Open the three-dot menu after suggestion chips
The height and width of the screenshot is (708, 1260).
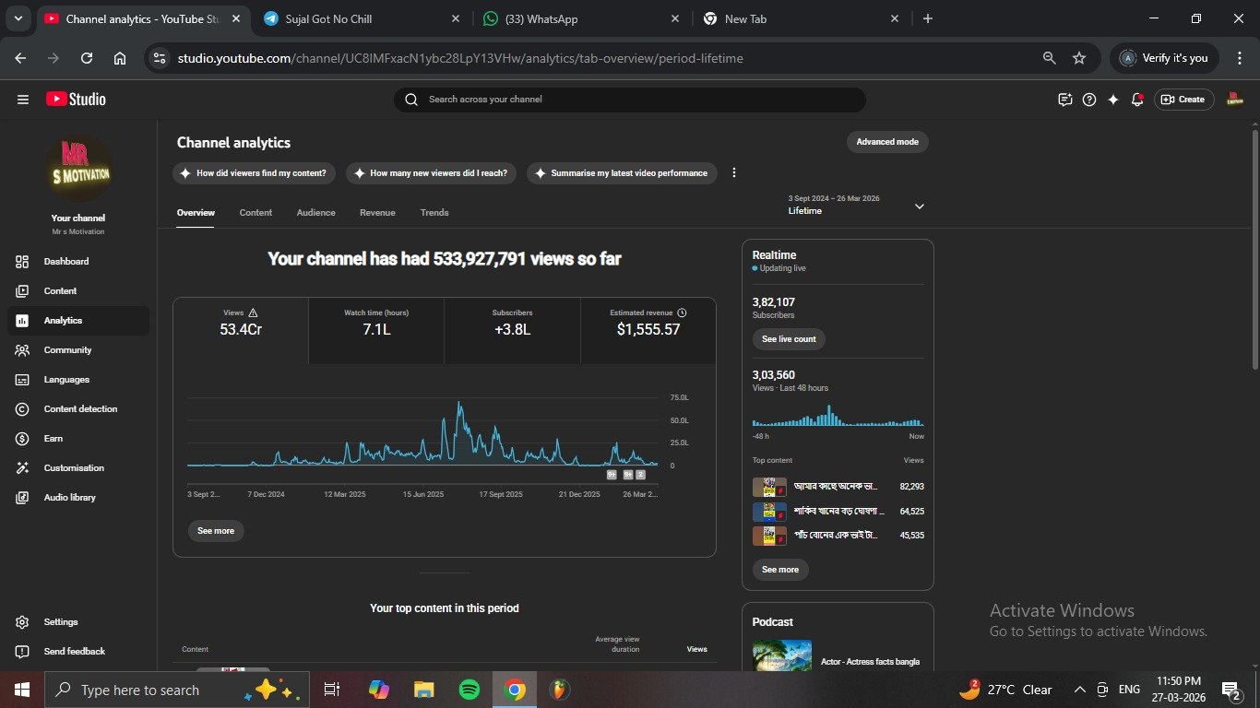734,173
